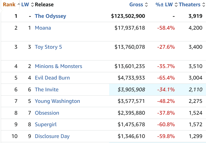Sort by Theaters column header
Screen dimensions: 206x143
[x=190, y=5]
